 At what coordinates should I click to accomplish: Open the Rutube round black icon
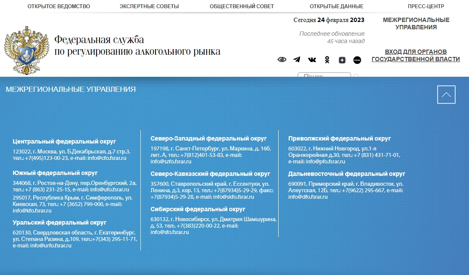pos(357,60)
